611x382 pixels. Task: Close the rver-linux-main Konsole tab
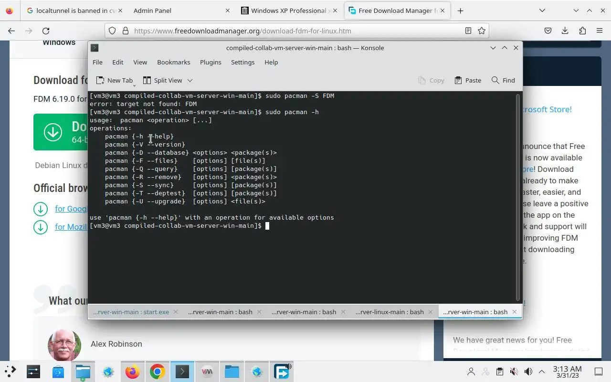click(x=431, y=312)
